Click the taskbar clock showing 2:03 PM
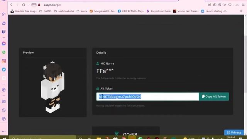Viewport: 247px width, 139px height. coord(230,137)
